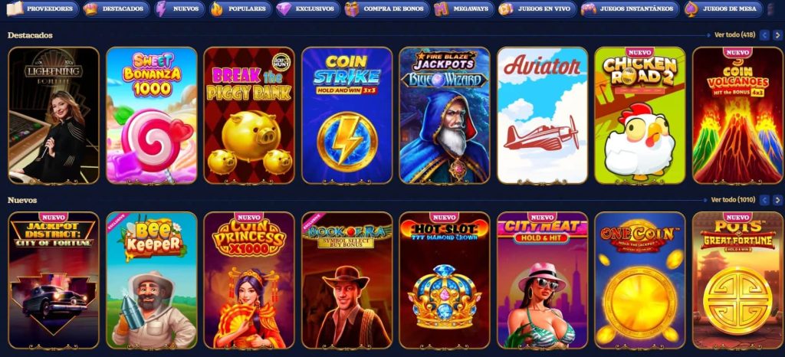Click Ver todo (1010) for Nuevos
This screenshot has width=785, height=357.
coord(733,200)
